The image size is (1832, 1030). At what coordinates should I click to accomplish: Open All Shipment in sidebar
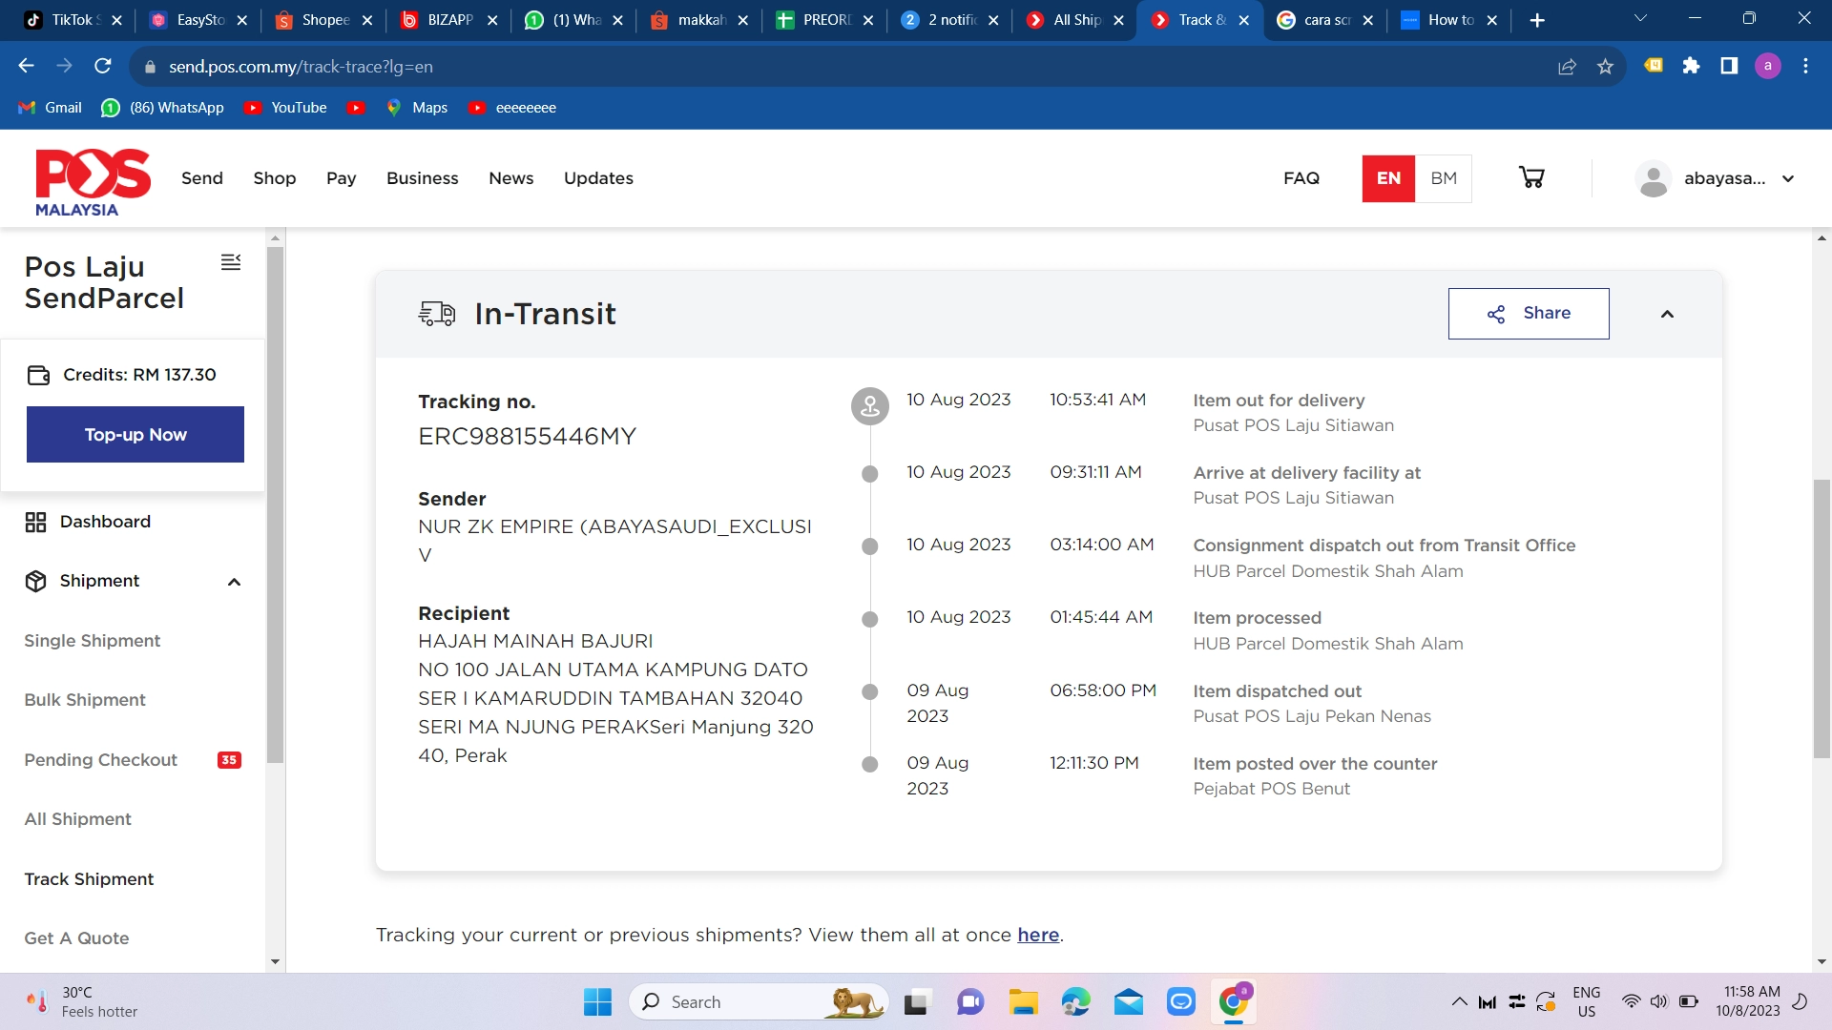[78, 819]
